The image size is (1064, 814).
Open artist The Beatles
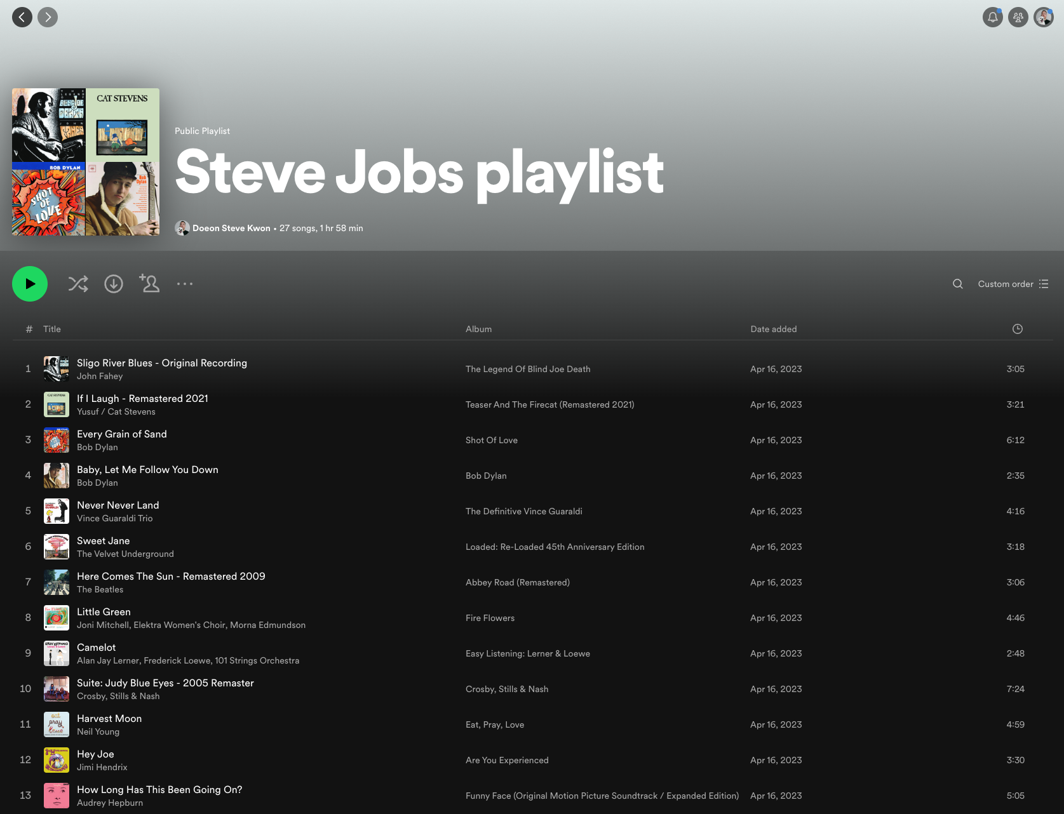coord(100,589)
